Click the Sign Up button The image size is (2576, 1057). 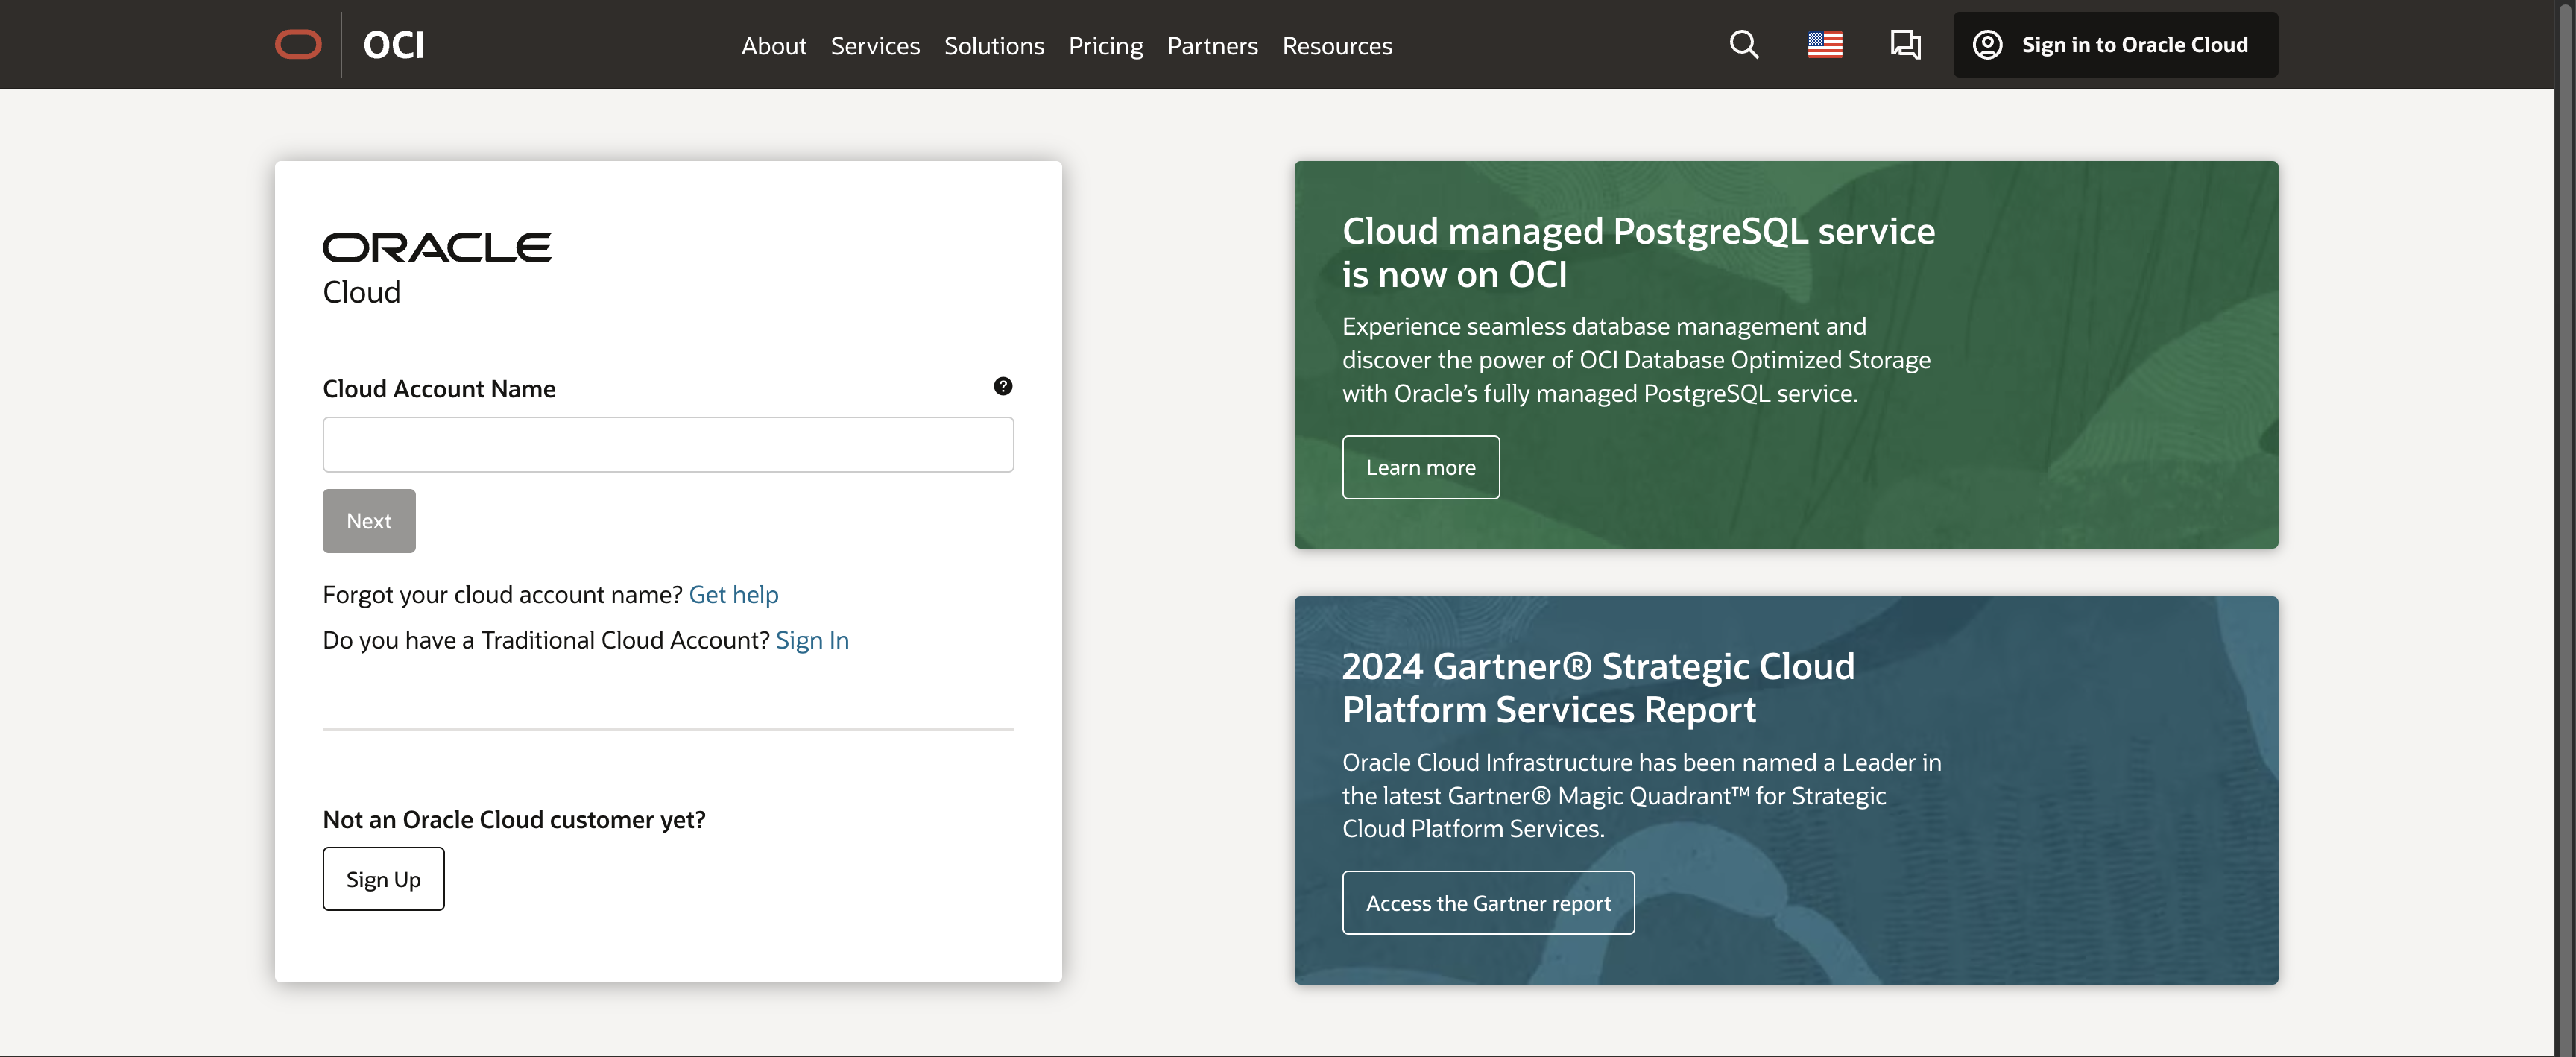[383, 879]
